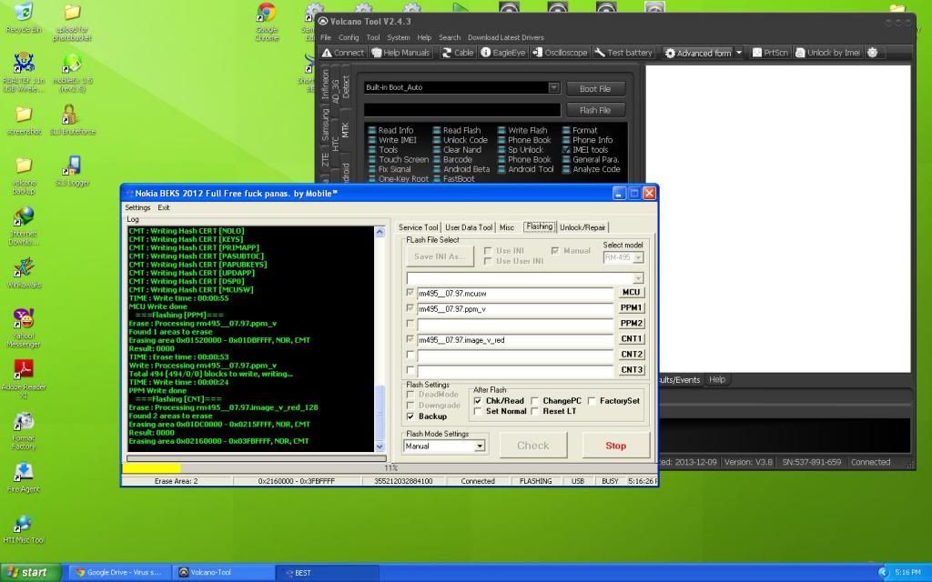
Task: Click the Test battery icon
Action: pyautogui.click(x=624, y=53)
